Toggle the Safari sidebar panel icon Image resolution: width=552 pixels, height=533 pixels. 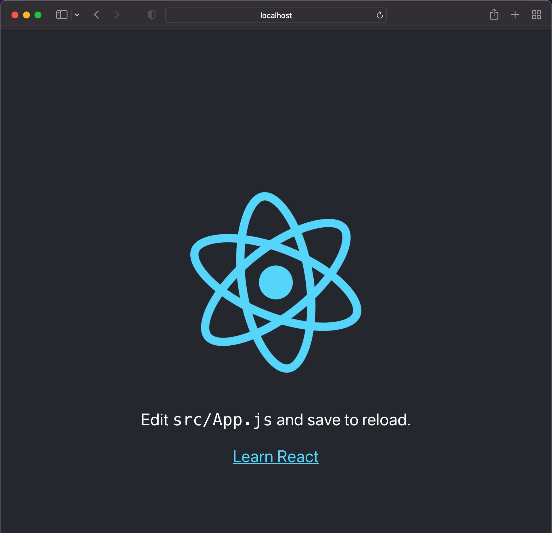(x=62, y=15)
